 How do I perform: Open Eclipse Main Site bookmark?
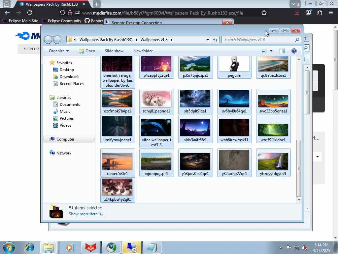pyautogui.click(x=20, y=21)
